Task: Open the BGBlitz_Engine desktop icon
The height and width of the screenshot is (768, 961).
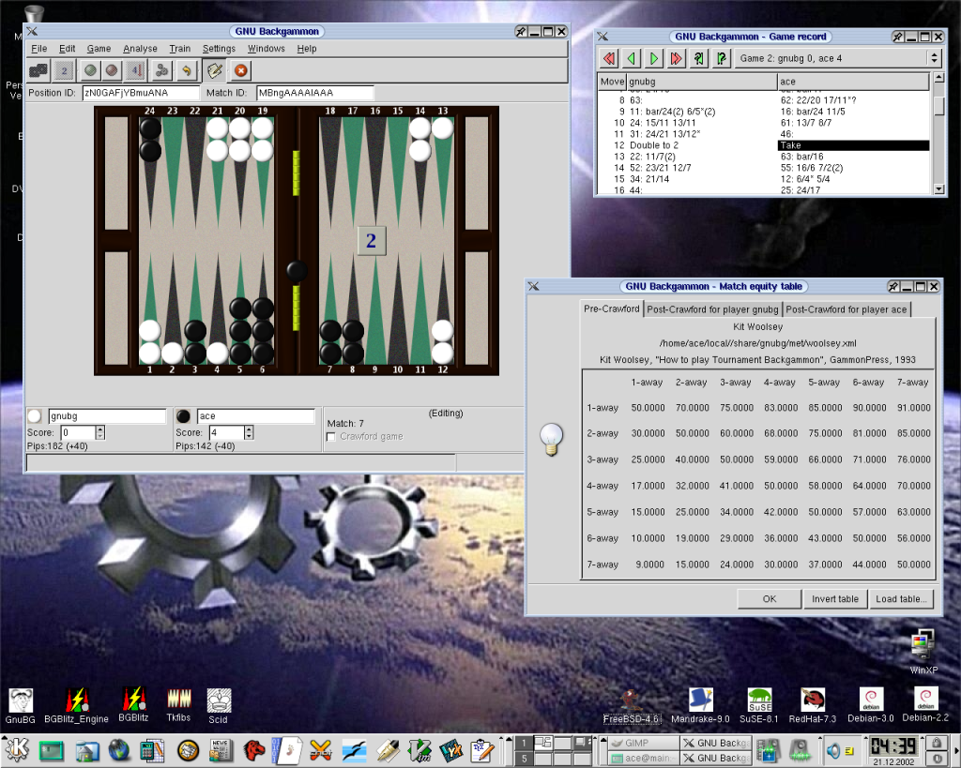Action: pos(77,706)
